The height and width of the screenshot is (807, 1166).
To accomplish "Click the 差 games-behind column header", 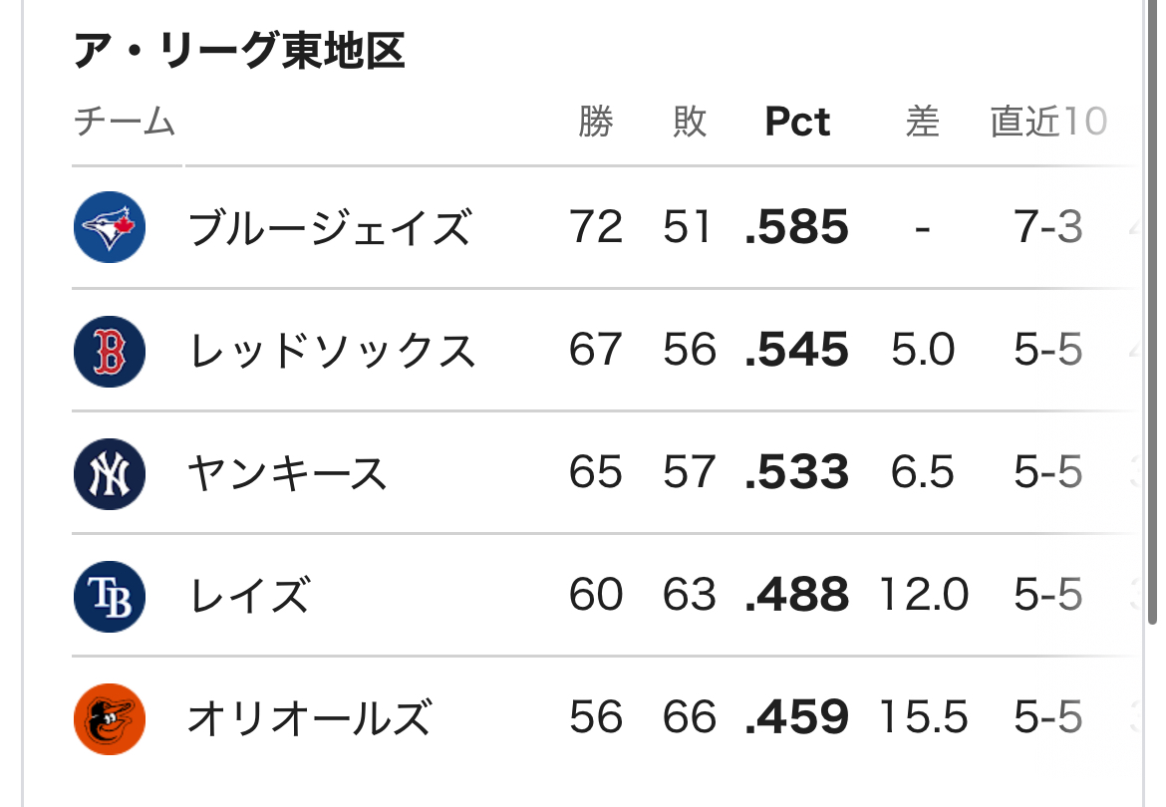I will (923, 122).
